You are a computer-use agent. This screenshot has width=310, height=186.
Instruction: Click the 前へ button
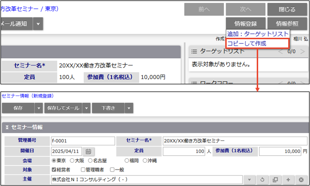(204, 9)
